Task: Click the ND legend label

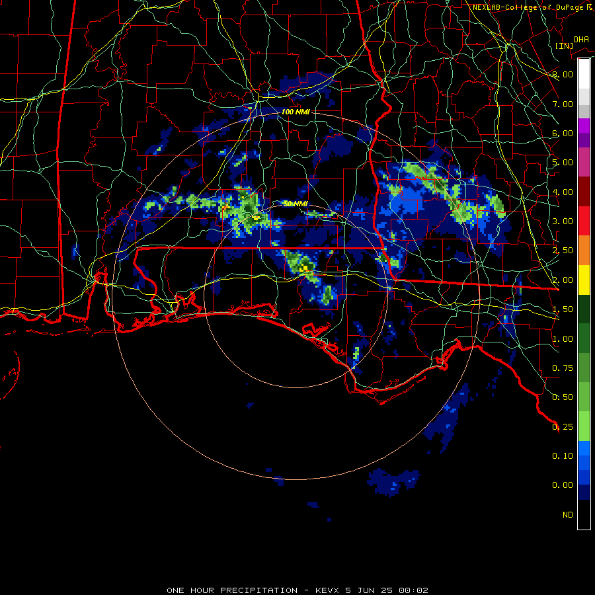Action: [568, 515]
